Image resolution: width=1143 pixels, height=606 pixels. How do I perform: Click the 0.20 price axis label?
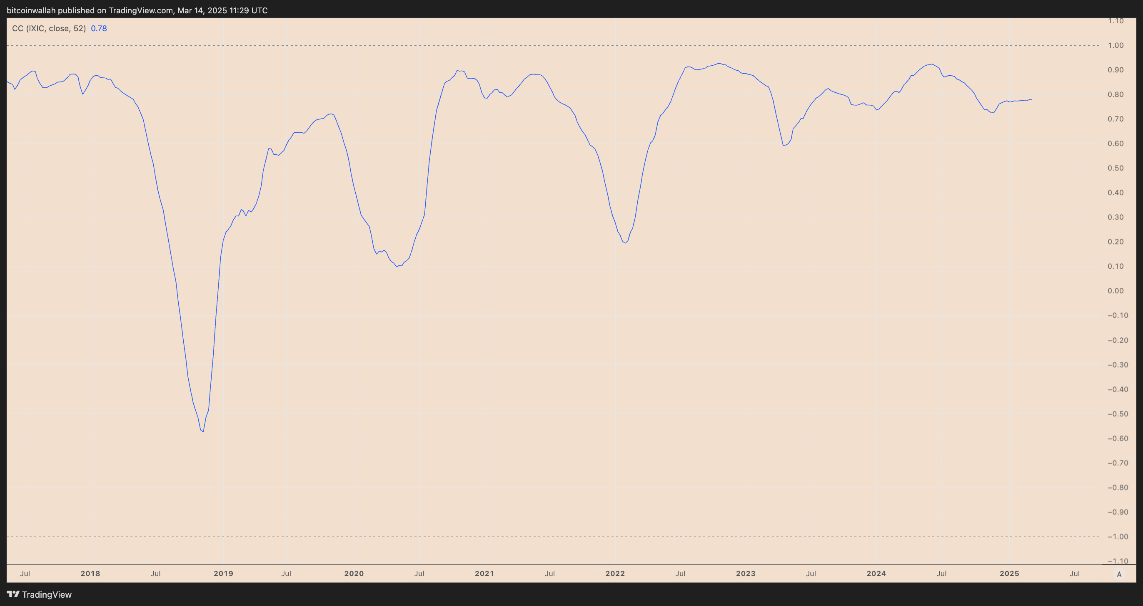click(x=1116, y=241)
